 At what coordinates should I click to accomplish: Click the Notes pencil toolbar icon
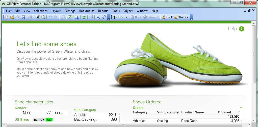(91, 17)
